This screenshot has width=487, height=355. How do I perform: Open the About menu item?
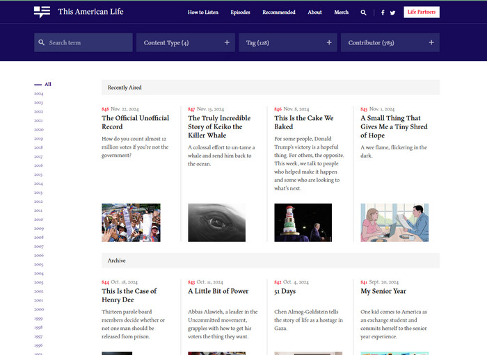point(314,12)
